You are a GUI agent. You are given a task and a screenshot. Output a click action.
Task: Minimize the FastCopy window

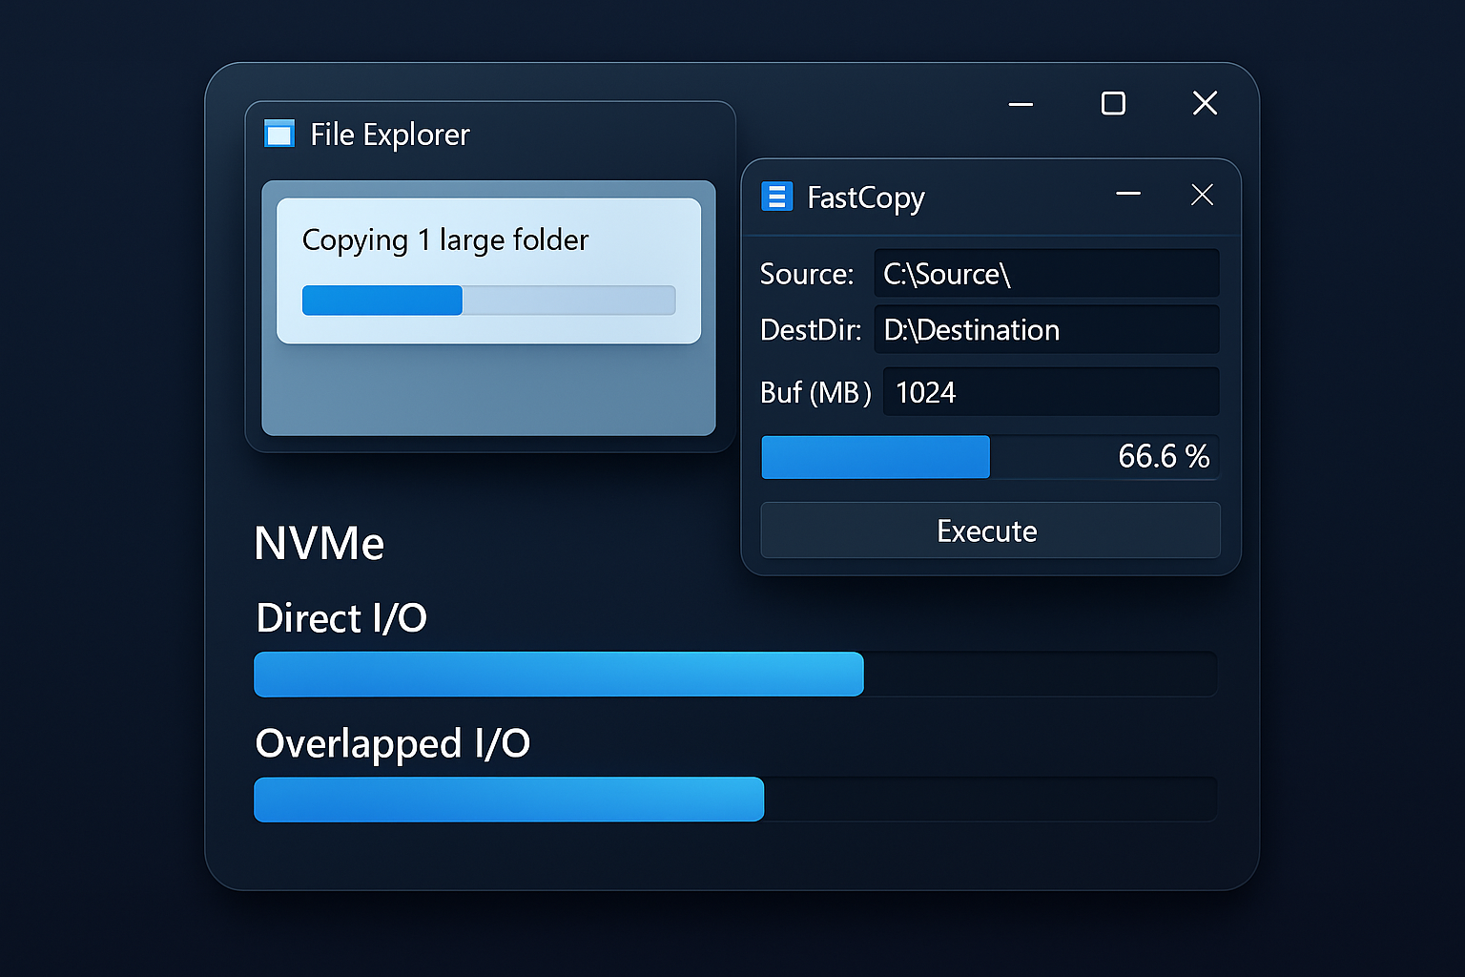[x=1128, y=195]
